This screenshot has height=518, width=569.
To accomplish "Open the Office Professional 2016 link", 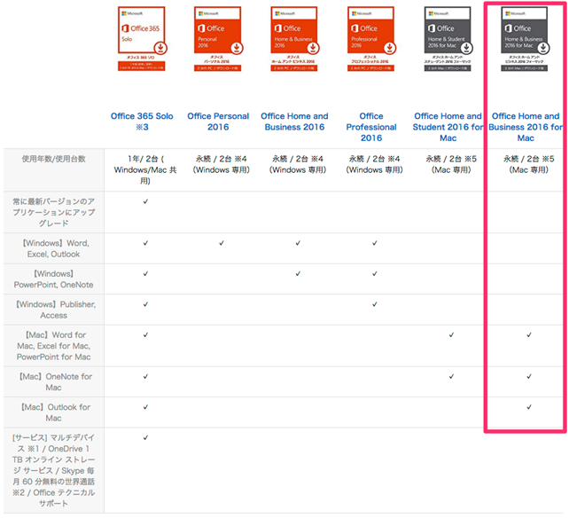I will coord(371,127).
